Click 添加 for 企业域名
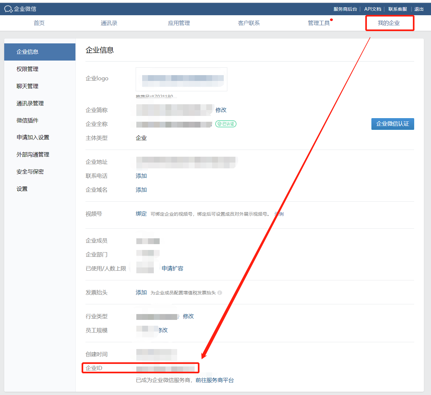This screenshot has height=395, width=431. click(x=141, y=190)
